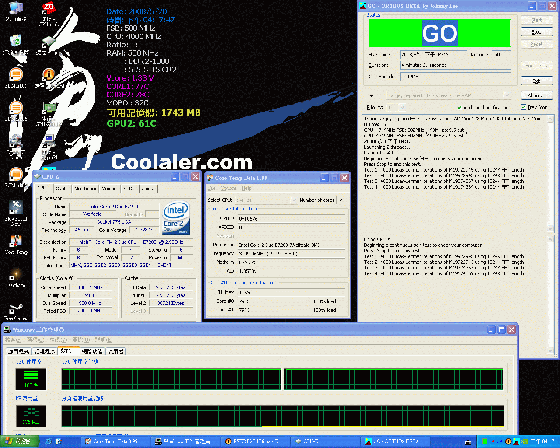Click the Orthos CPU #1 log scroll-down arrow
560x448 pixels.
click(550, 350)
